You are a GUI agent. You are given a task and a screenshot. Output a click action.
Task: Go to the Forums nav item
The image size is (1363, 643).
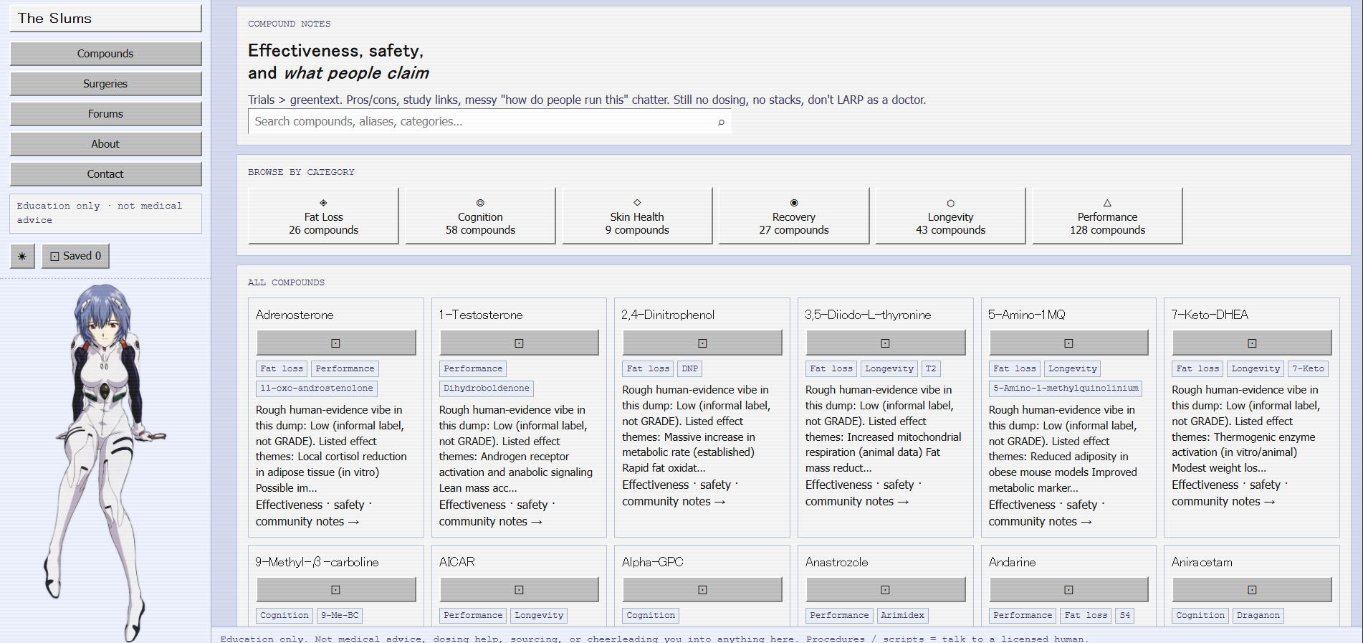(105, 114)
